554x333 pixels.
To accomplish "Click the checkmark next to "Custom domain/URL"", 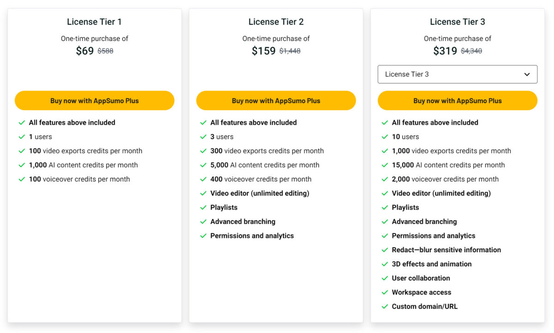I will tap(385, 306).
